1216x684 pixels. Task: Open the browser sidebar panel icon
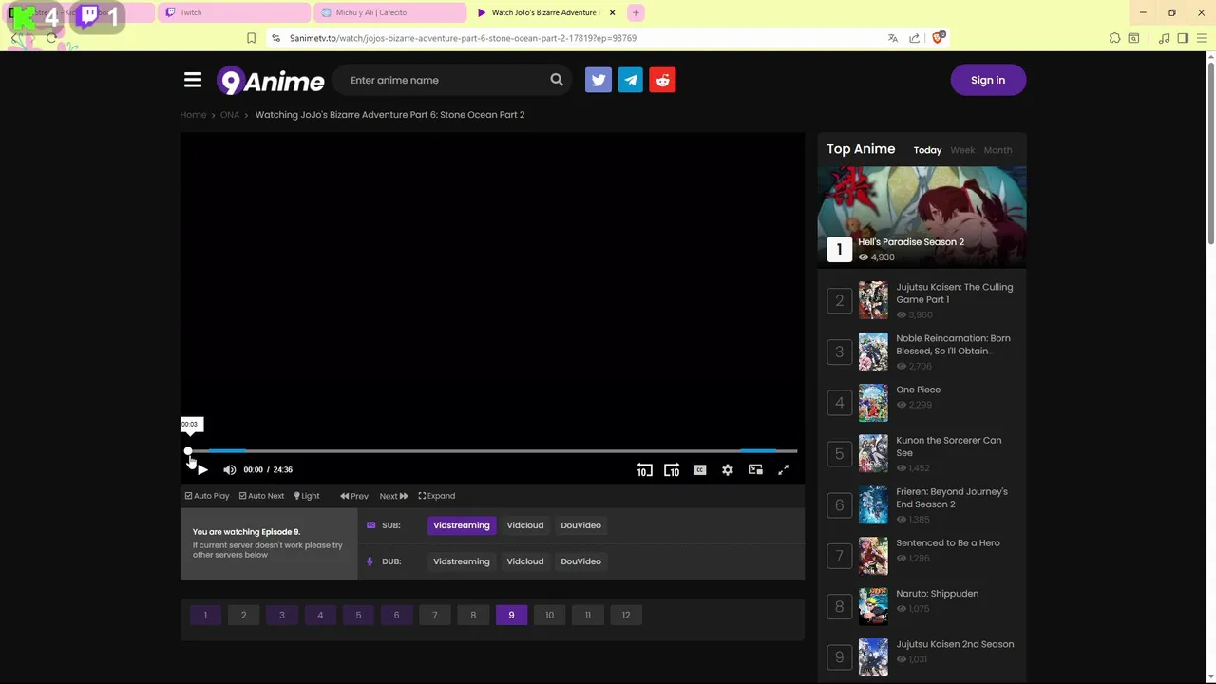(x=1183, y=38)
